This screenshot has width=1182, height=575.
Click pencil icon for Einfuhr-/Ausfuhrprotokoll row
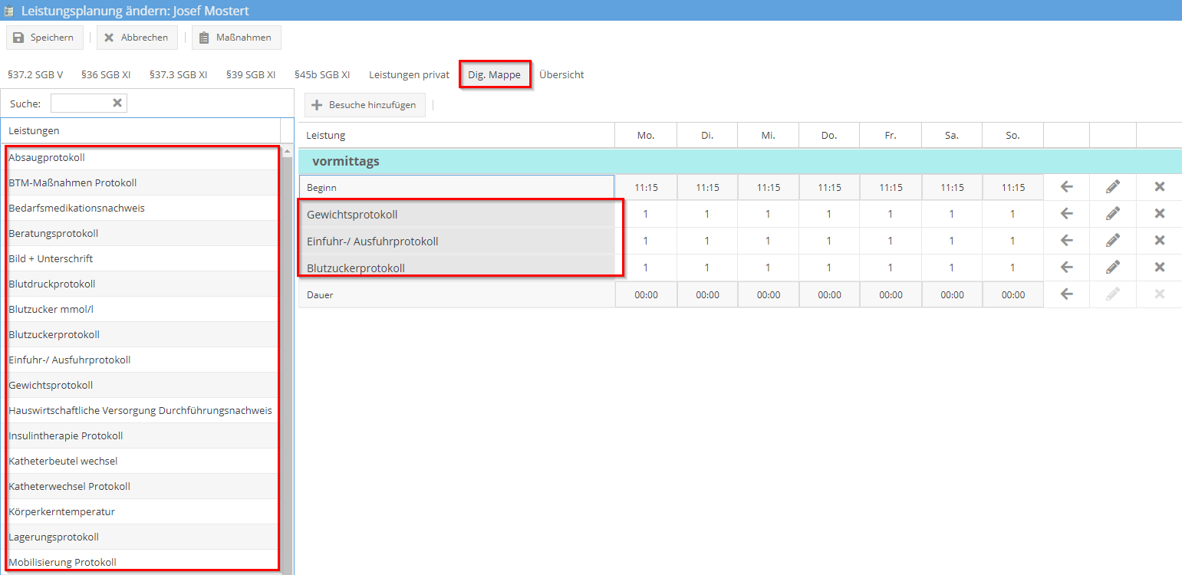click(1112, 241)
